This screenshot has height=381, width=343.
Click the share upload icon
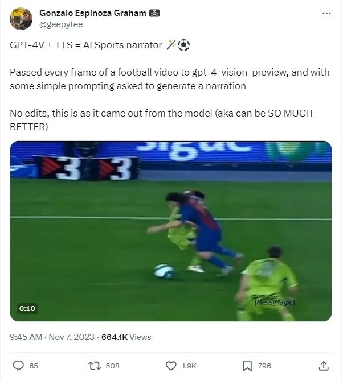[324, 366]
